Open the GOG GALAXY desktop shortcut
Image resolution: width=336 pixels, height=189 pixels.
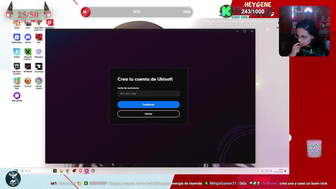(17, 97)
